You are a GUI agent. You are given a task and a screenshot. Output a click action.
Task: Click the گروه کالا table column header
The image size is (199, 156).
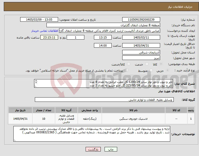click(66, 110)
